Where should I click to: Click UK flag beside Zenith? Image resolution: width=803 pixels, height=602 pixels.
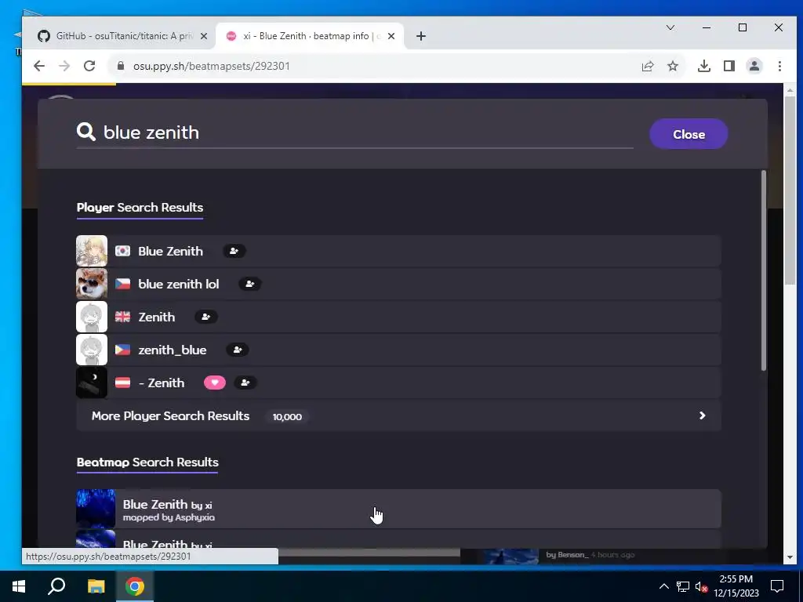click(122, 317)
